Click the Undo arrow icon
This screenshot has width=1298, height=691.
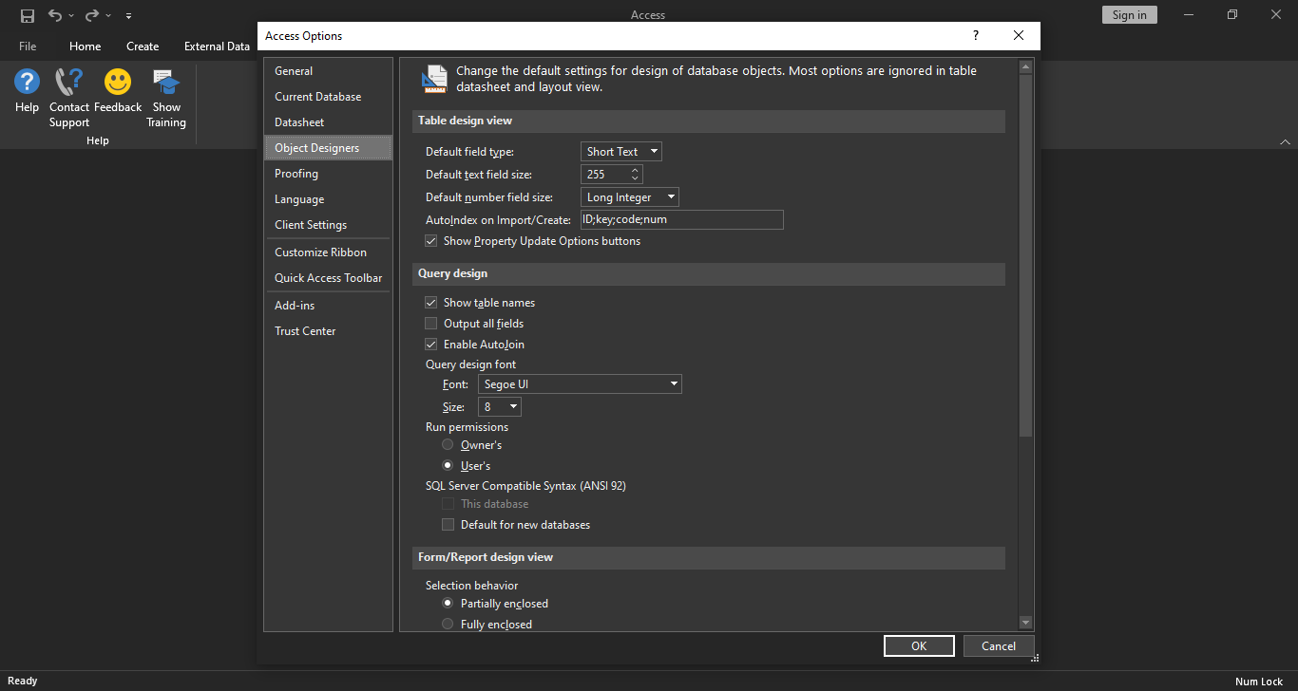tap(55, 15)
